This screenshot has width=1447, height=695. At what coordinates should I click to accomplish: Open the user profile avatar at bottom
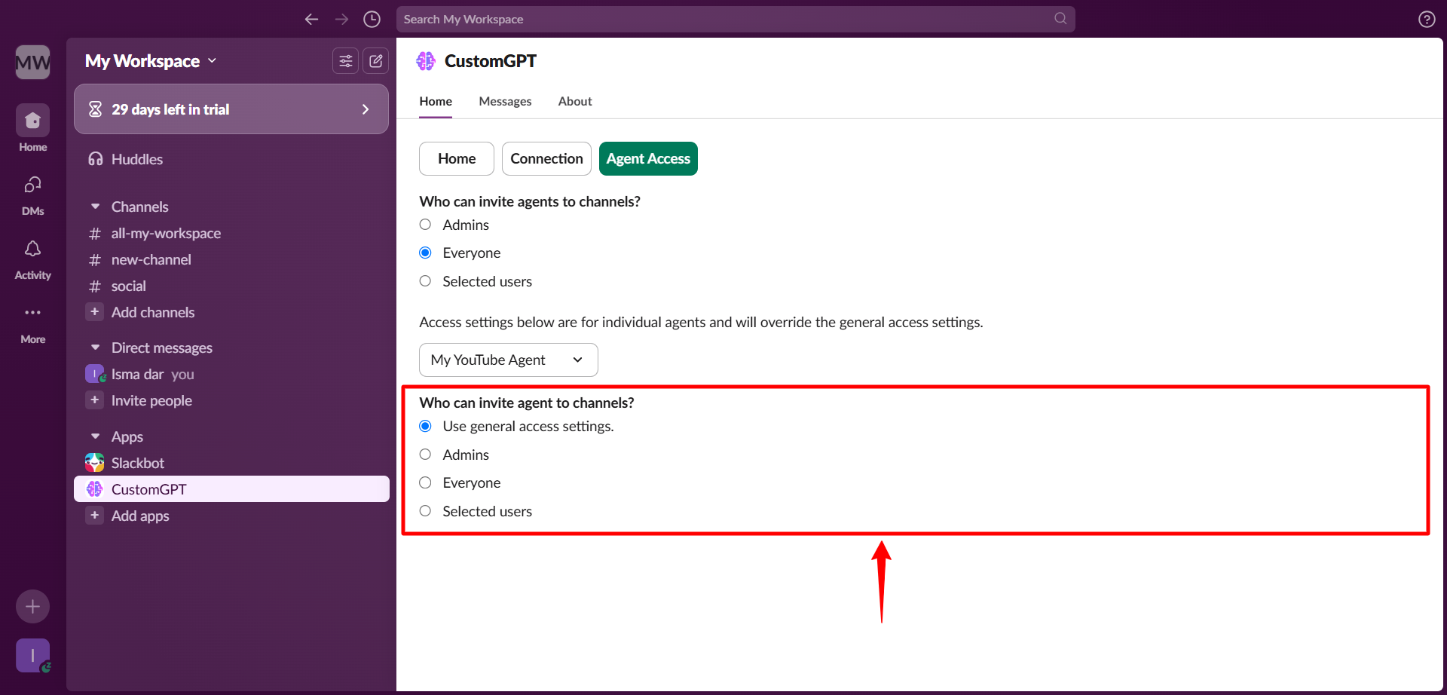[x=32, y=655]
